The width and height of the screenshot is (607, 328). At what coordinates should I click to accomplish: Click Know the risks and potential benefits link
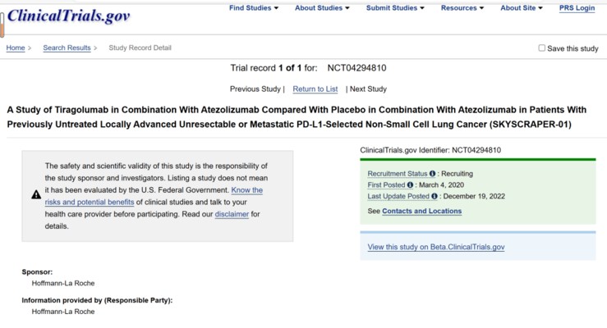[154, 196]
